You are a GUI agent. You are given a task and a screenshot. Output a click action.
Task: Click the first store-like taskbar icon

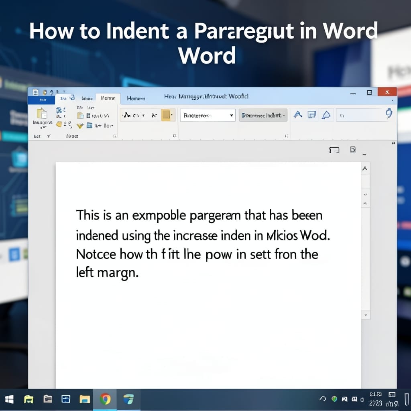tap(28, 399)
